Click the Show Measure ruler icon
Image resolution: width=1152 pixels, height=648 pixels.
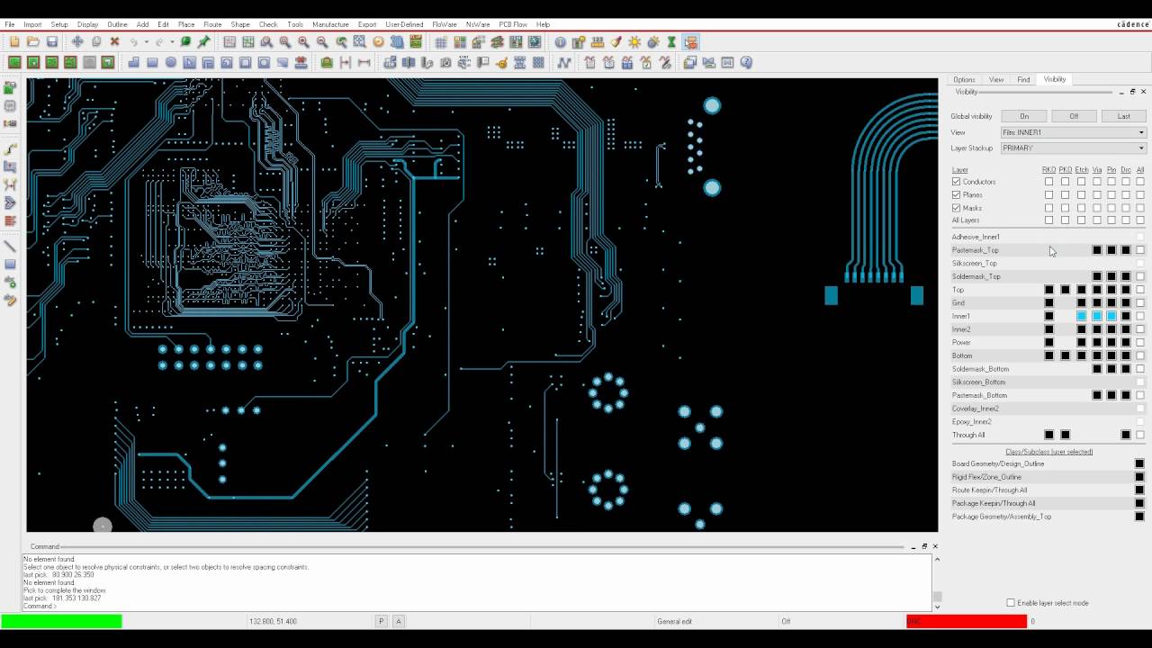[x=597, y=42]
